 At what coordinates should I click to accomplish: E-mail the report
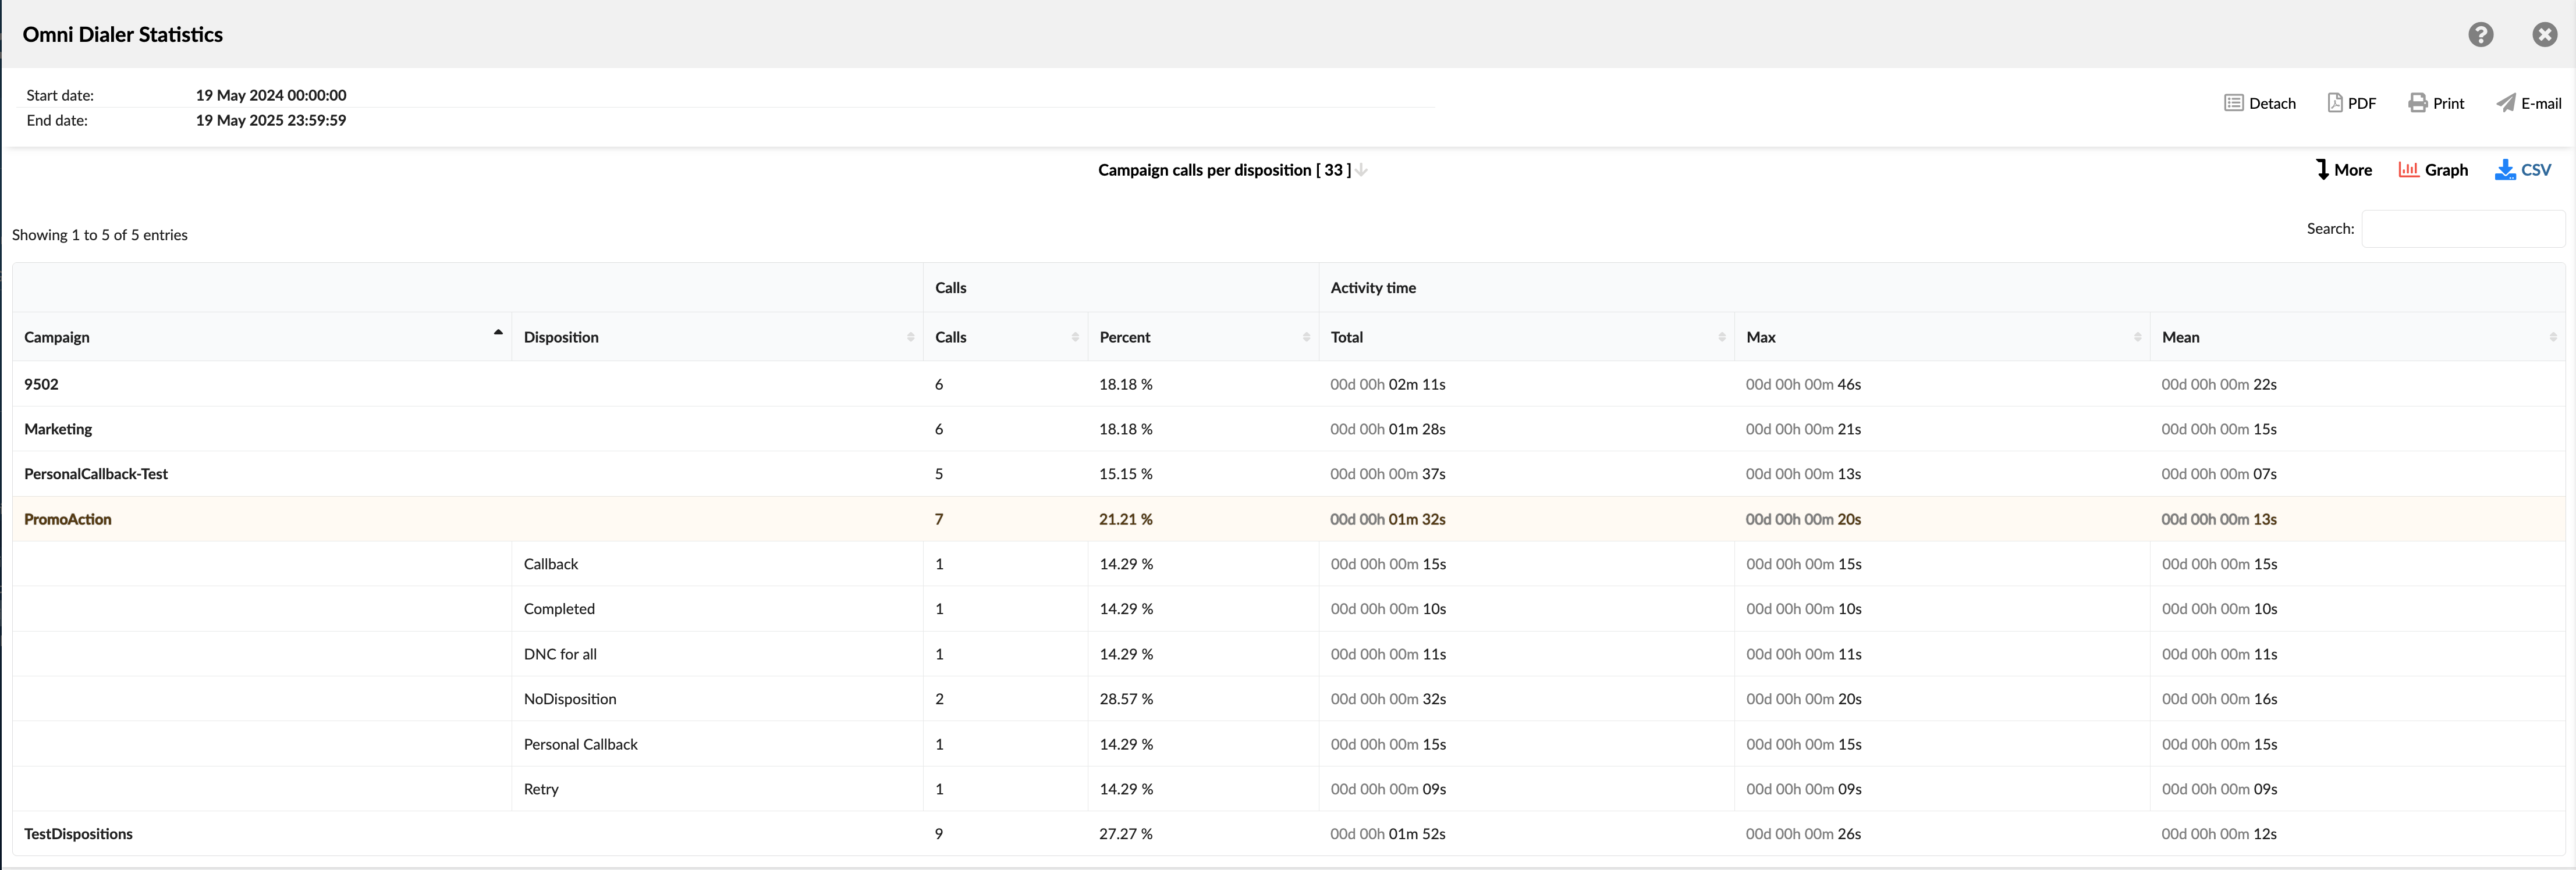(2529, 103)
